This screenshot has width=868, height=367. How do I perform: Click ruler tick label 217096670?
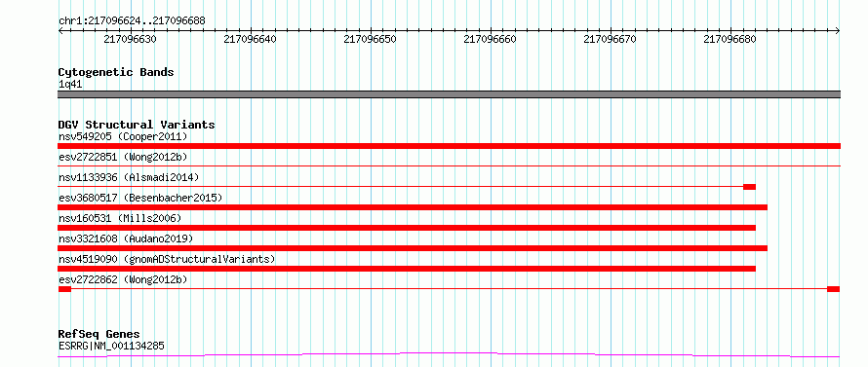(x=611, y=39)
